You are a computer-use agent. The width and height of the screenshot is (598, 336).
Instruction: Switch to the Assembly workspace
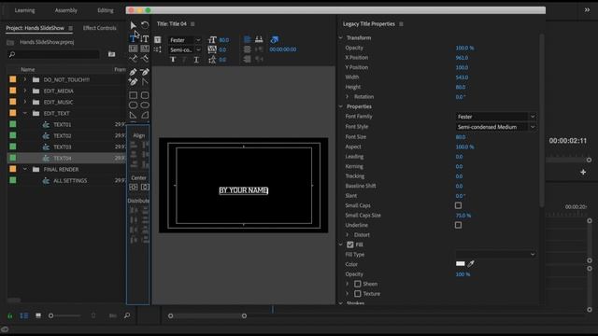point(66,10)
